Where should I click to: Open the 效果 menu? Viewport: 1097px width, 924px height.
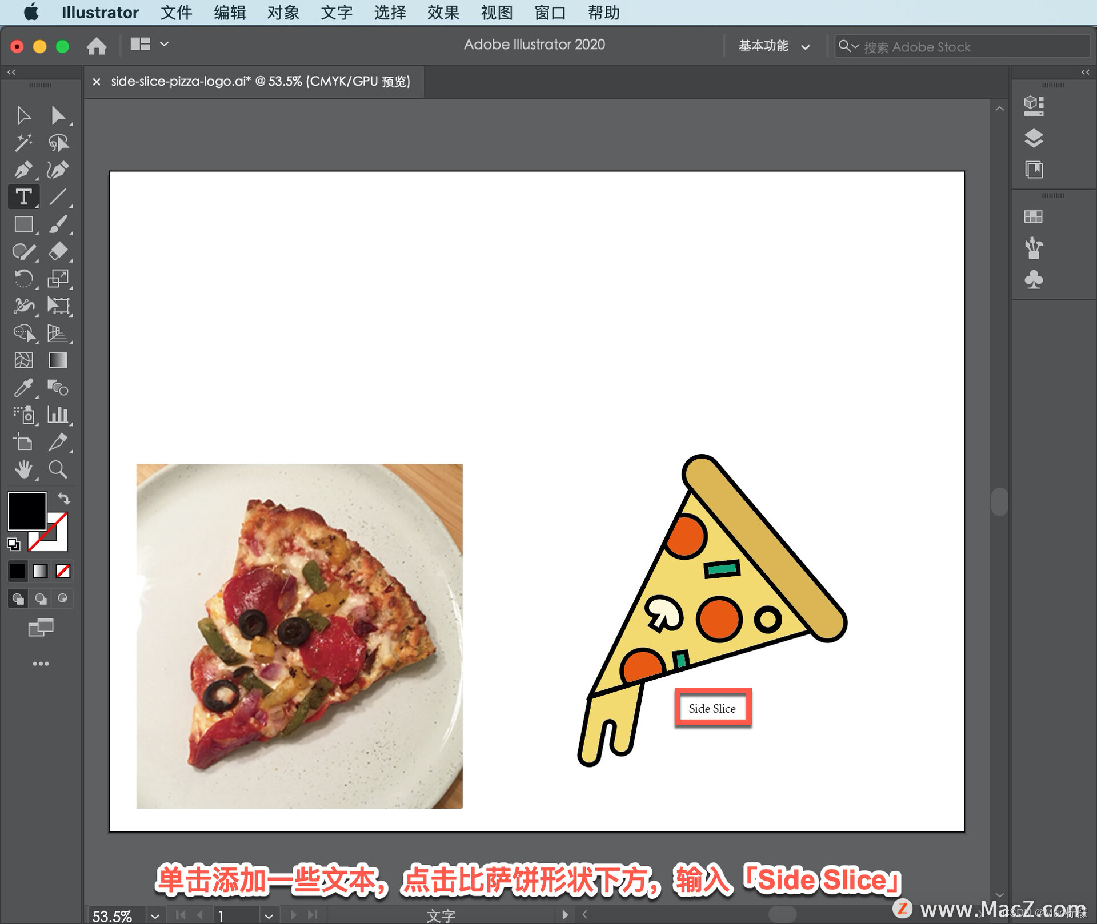click(443, 13)
